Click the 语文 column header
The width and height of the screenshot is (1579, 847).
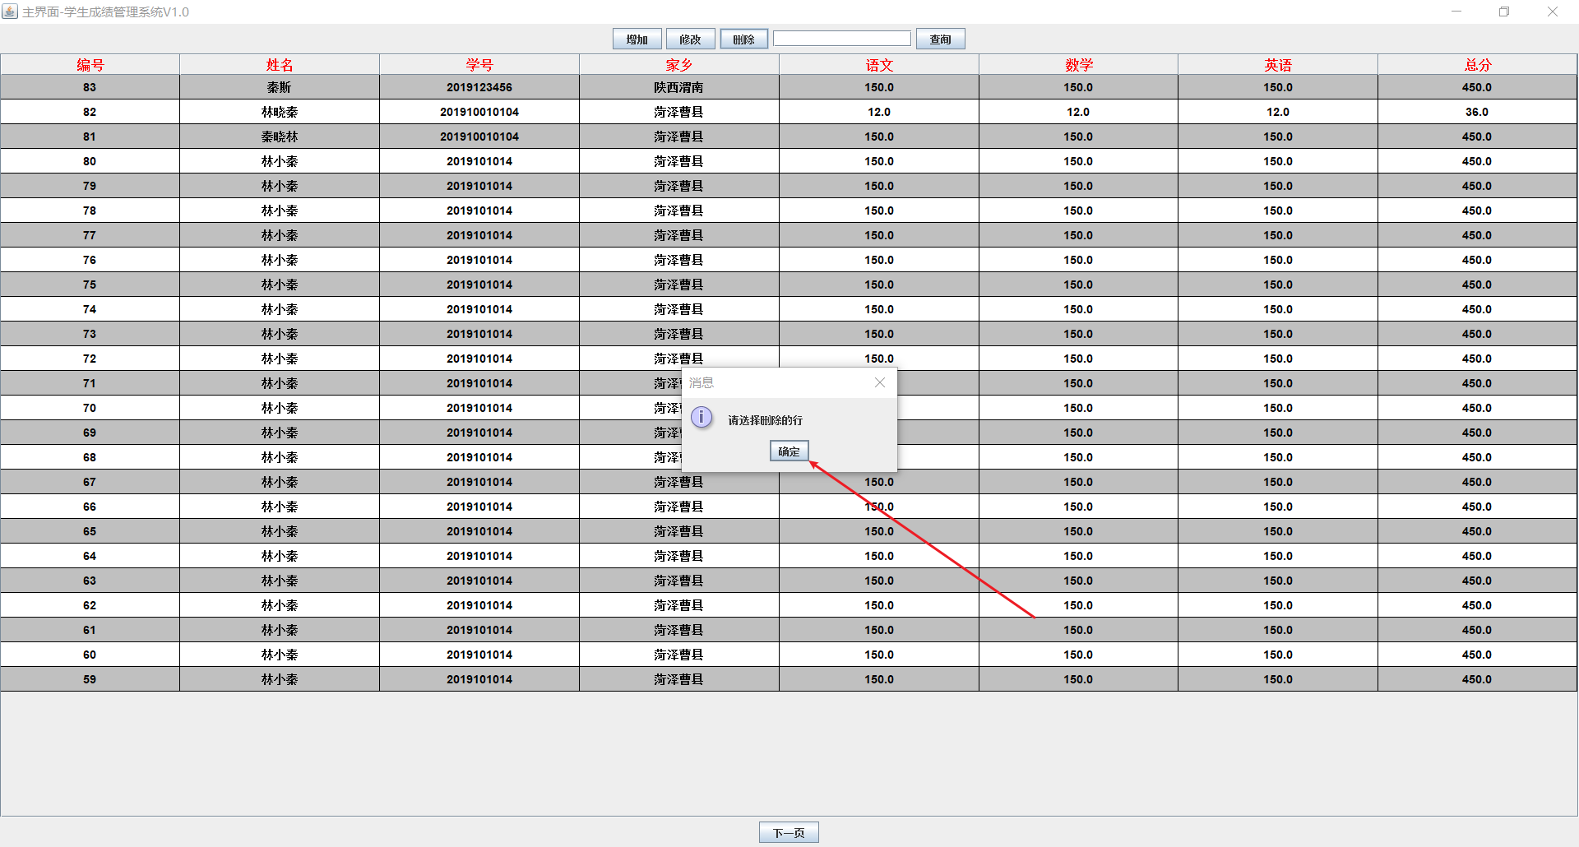click(879, 65)
